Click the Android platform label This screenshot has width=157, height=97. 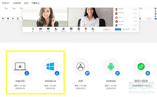point(111,81)
